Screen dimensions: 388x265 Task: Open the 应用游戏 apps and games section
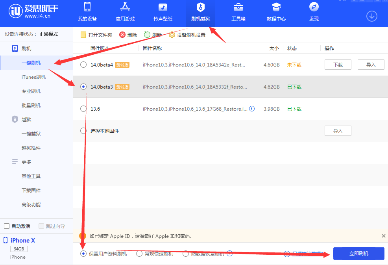coord(125,12)
